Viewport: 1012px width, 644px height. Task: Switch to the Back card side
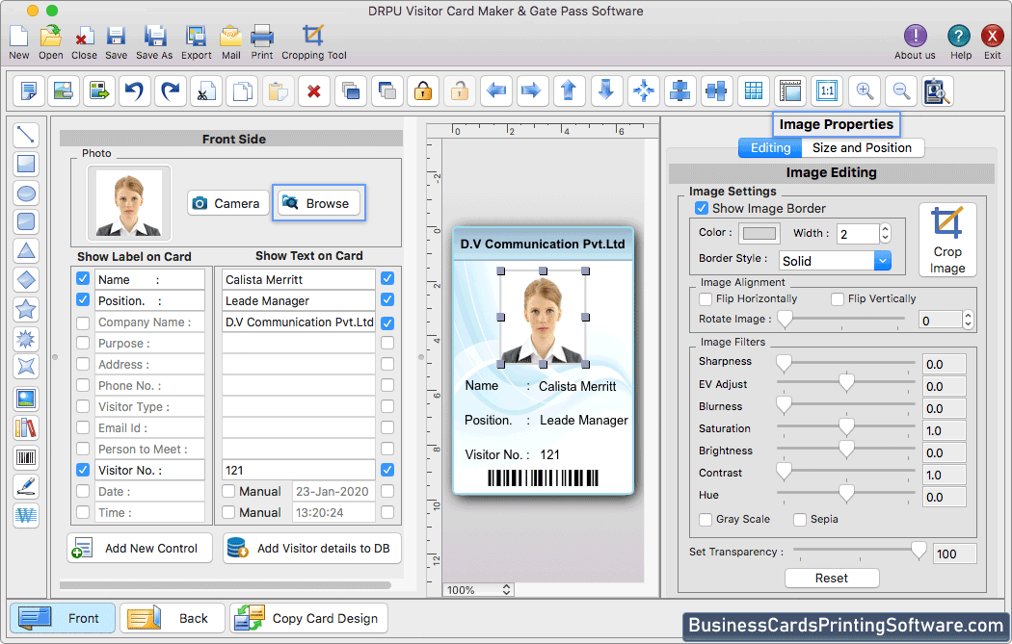pyautogui.click(x=173, y=618)
